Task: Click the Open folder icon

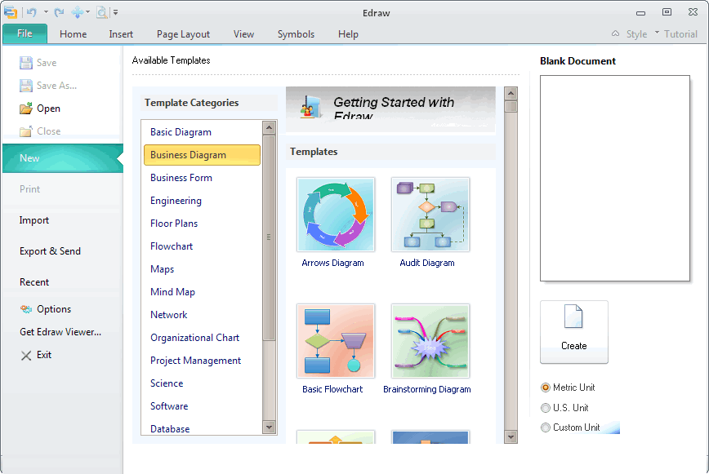Action: point(26,109)
